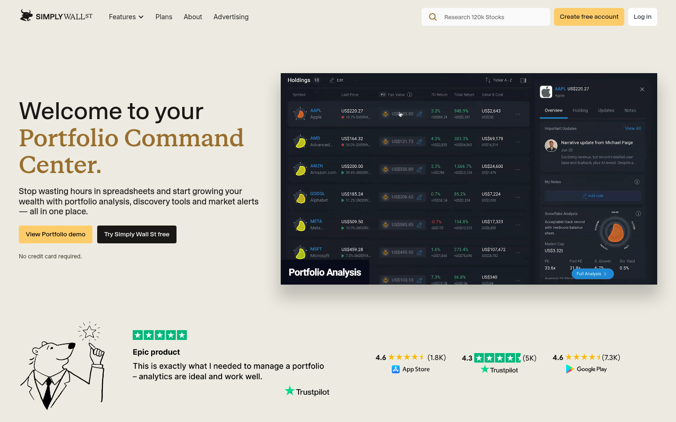Open AAPL row three-dot menu
Image resolution: width=676 pixels, height=422 pixels.
point(518,114)
